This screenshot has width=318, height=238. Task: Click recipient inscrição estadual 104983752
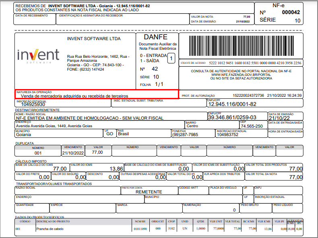coord(227,135)
